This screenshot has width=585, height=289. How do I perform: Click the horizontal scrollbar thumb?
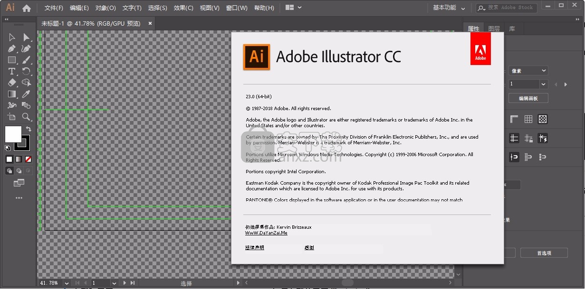coord(347,282)
